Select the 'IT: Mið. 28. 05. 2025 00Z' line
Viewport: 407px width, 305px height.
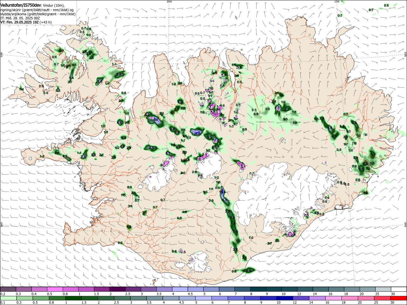click(20, 18)
